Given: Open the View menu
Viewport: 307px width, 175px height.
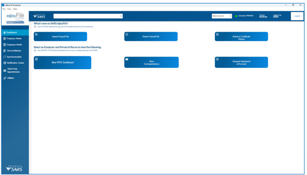Looking at the screenshot, I should click(9, 9).
